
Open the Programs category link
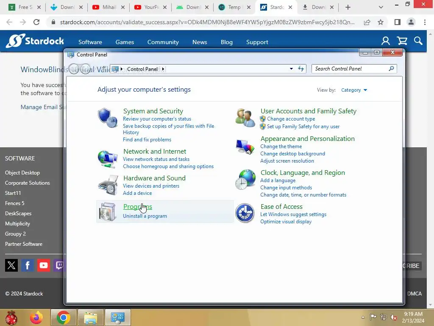point(138,207)
